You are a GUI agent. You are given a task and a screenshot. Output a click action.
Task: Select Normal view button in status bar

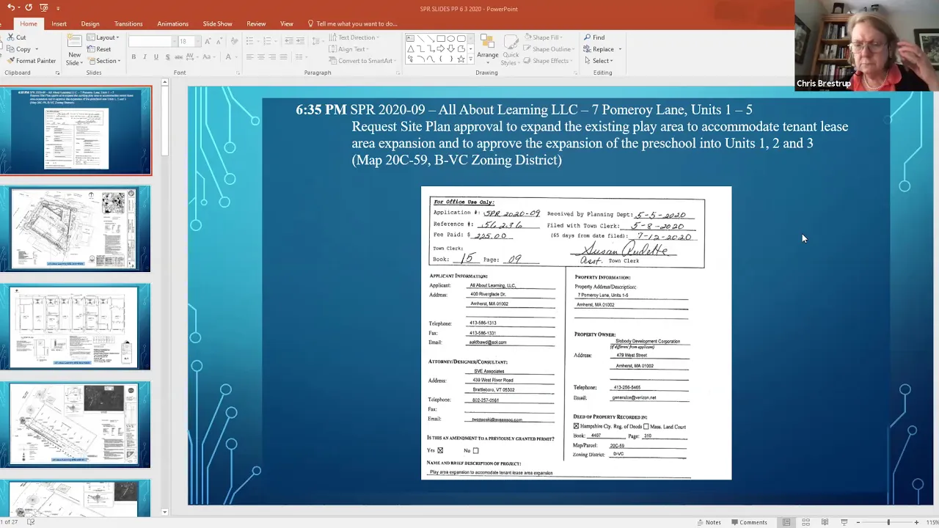(786, 522)
